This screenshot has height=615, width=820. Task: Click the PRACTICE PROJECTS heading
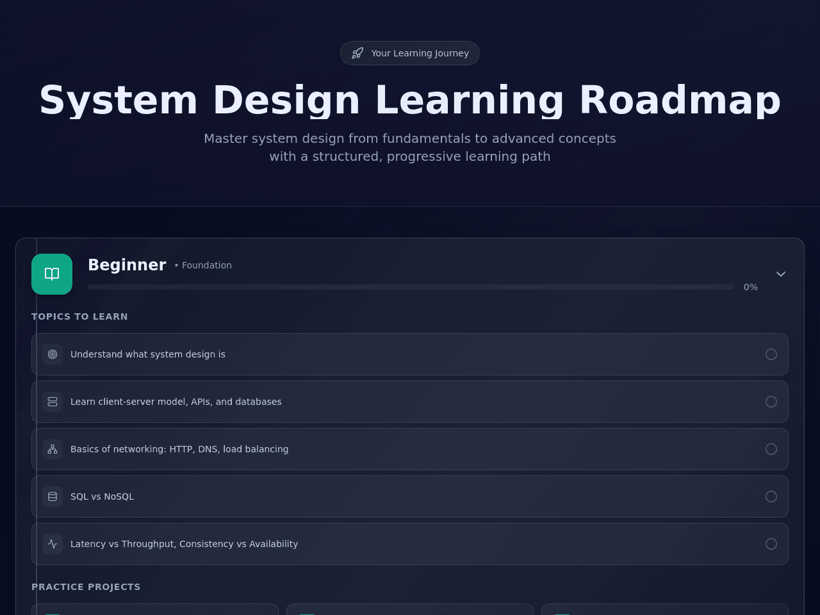click(x=86, y=587)
